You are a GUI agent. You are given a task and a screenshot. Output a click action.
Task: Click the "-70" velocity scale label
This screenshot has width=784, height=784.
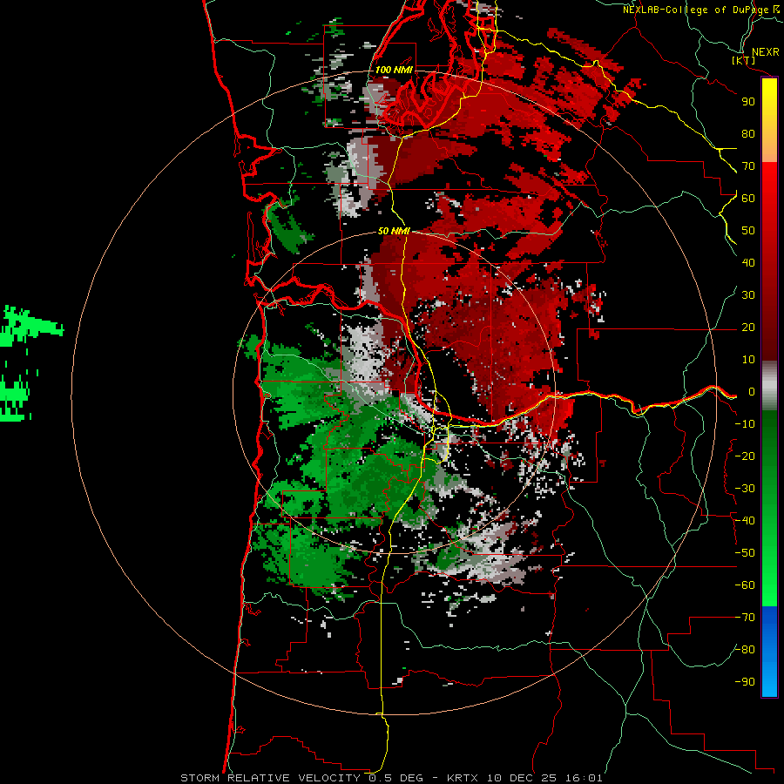pos(745,618)
